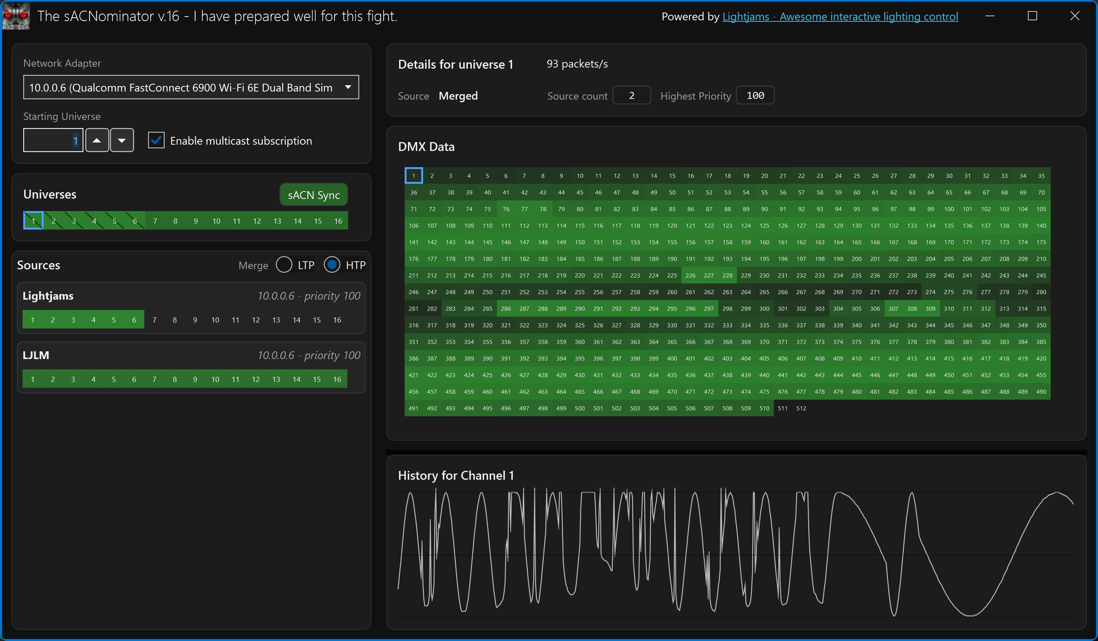1098x641 pixels.
Task: Click universe 3 in Lightjams source row
Action: pyautogui.click(x=73, y=320)
